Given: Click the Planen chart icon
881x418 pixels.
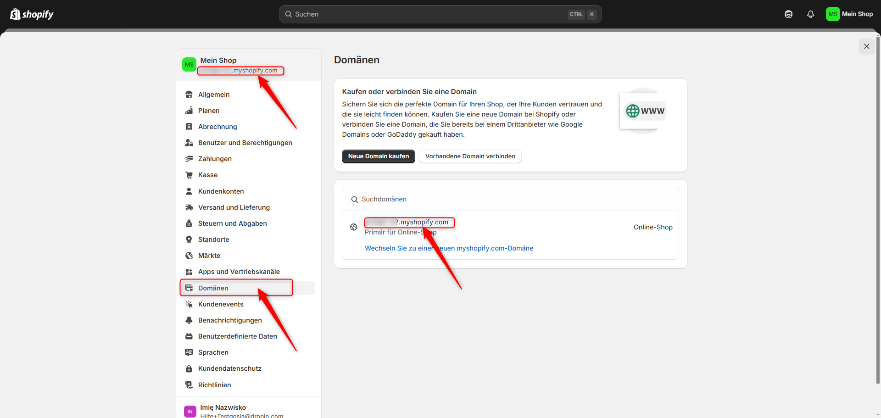Looking at the screenshot, I should click(189, 111).
